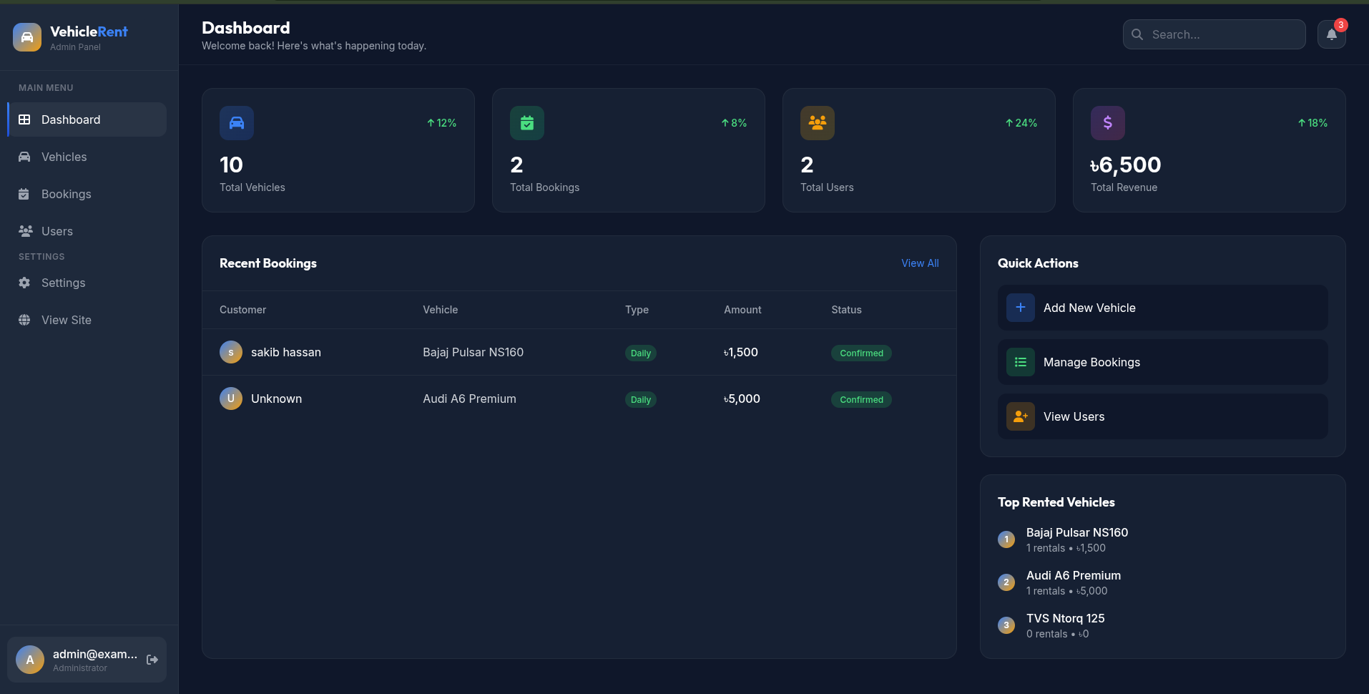This screenshot has width=1369, height=694.
Task: Click the Confirmed status badge for sakib hassan
Action: 860,353
